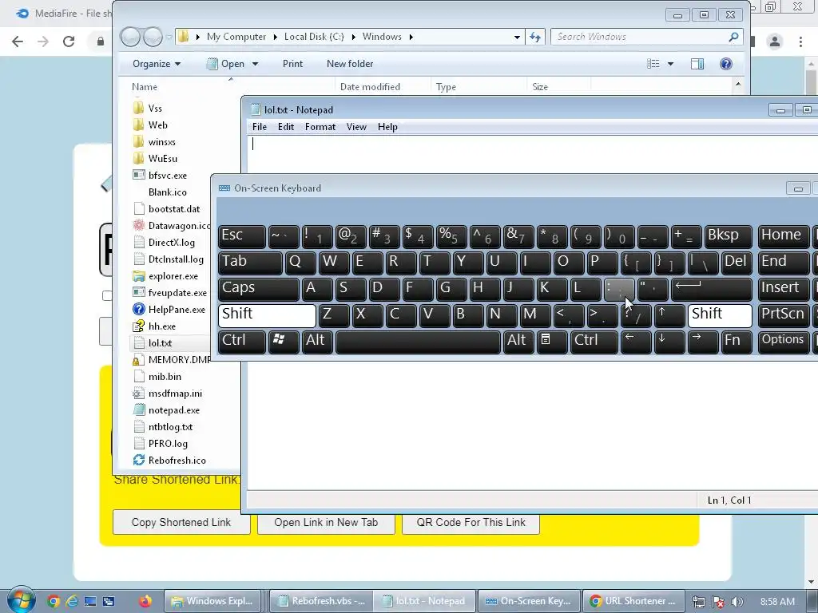Toggle the Caps key on the keyboard
The width and height of the screenshot is (818, 613).
click(258, 288)
